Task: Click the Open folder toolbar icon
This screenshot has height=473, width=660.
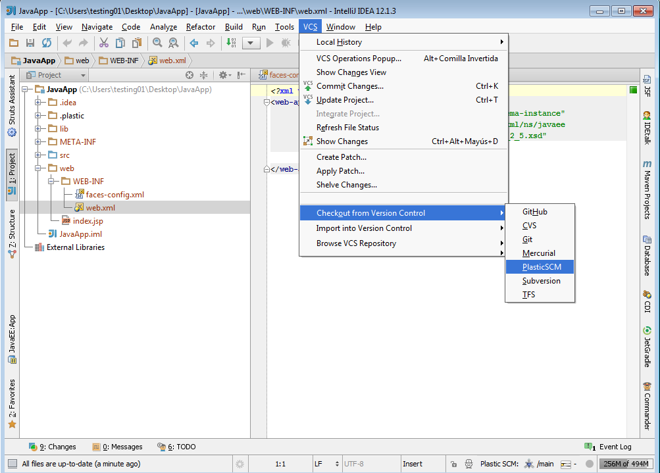Action: (x=14, y=43)
